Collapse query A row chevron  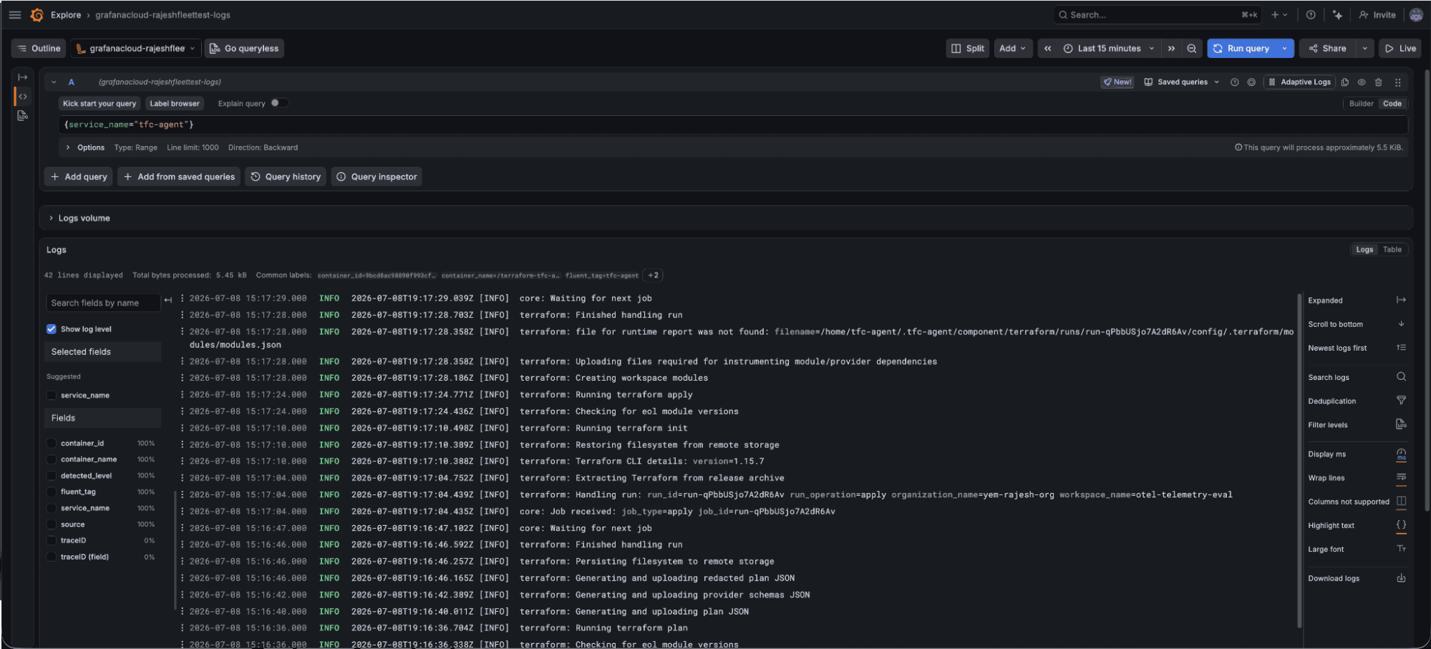tap(54, 82)
